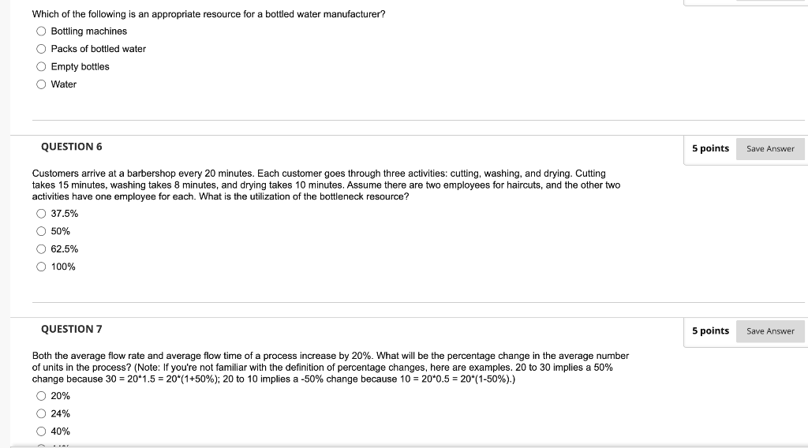
Task: Pick the Empty bottles radio option
Action: tap(41, 66)
